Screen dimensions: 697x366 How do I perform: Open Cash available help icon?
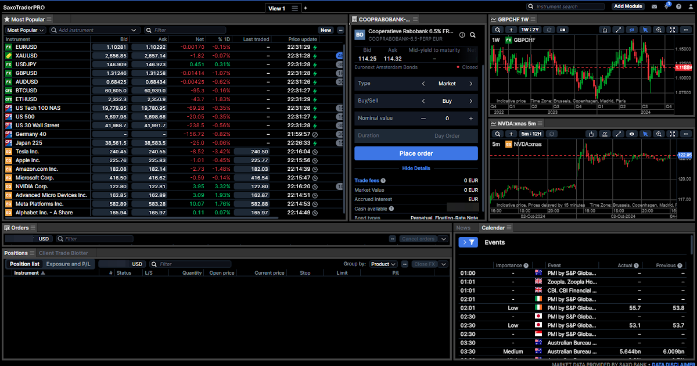click(391, 209)
